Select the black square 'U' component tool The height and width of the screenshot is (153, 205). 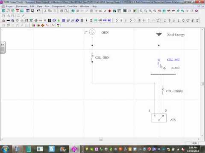coord(50,20)
